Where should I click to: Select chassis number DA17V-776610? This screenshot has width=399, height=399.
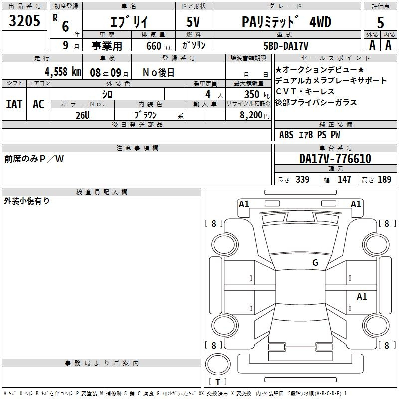pyautogui.click(x=335, y=159)
